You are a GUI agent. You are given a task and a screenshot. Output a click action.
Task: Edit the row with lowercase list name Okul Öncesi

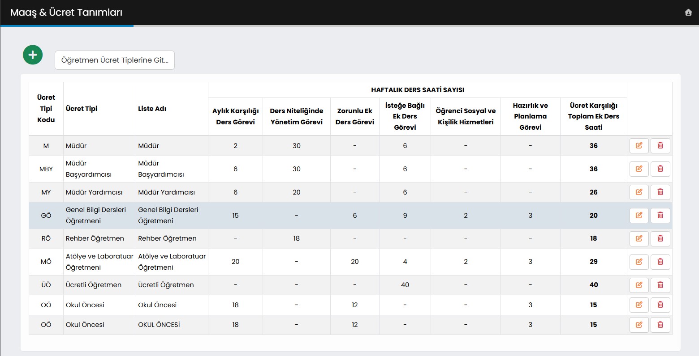639,305
